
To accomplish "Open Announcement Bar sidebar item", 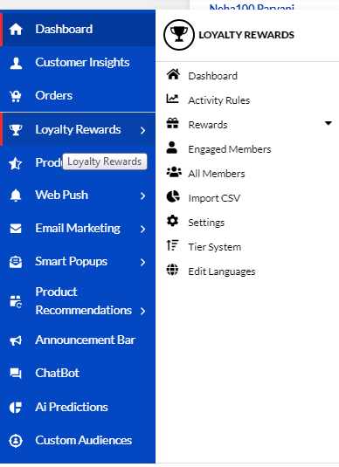I will 78,340.
